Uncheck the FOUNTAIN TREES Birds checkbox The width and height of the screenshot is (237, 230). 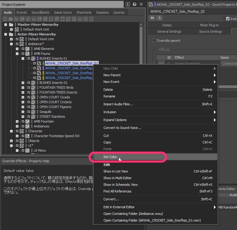pyautogui.click(x=29, y=87)
